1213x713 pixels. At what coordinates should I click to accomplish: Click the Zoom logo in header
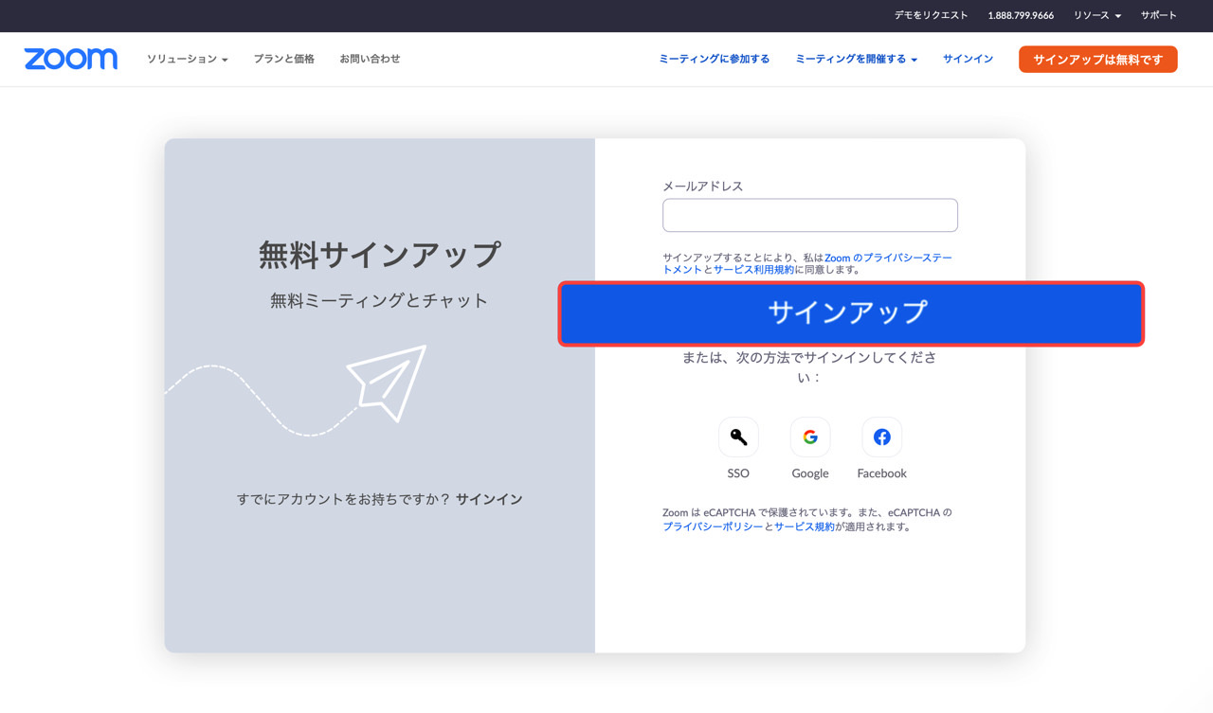[71, 59]
